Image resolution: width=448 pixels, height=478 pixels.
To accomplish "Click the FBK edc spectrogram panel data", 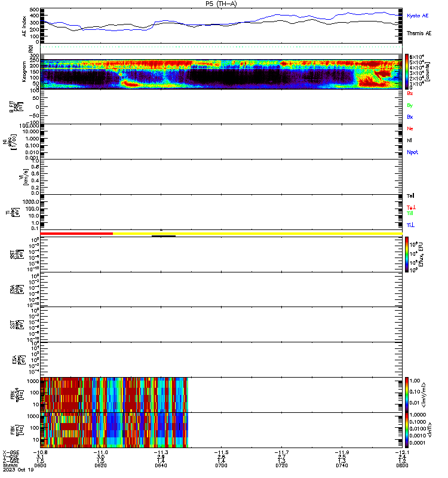I will pos(114,395).
